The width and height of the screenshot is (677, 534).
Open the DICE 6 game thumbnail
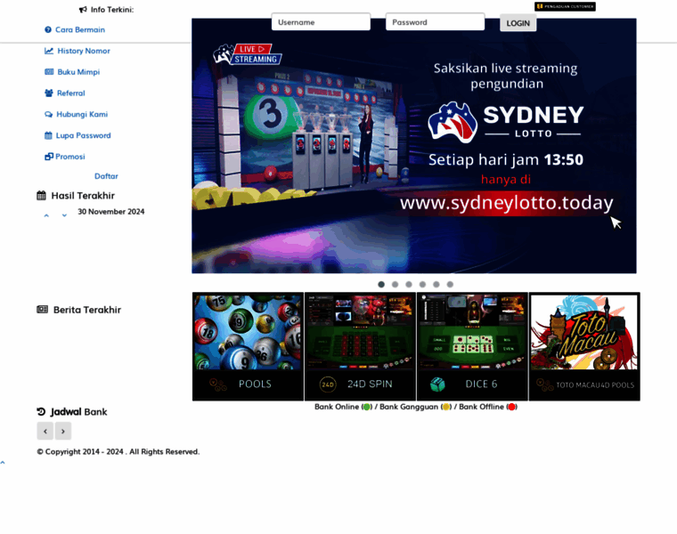click(472, 346)
